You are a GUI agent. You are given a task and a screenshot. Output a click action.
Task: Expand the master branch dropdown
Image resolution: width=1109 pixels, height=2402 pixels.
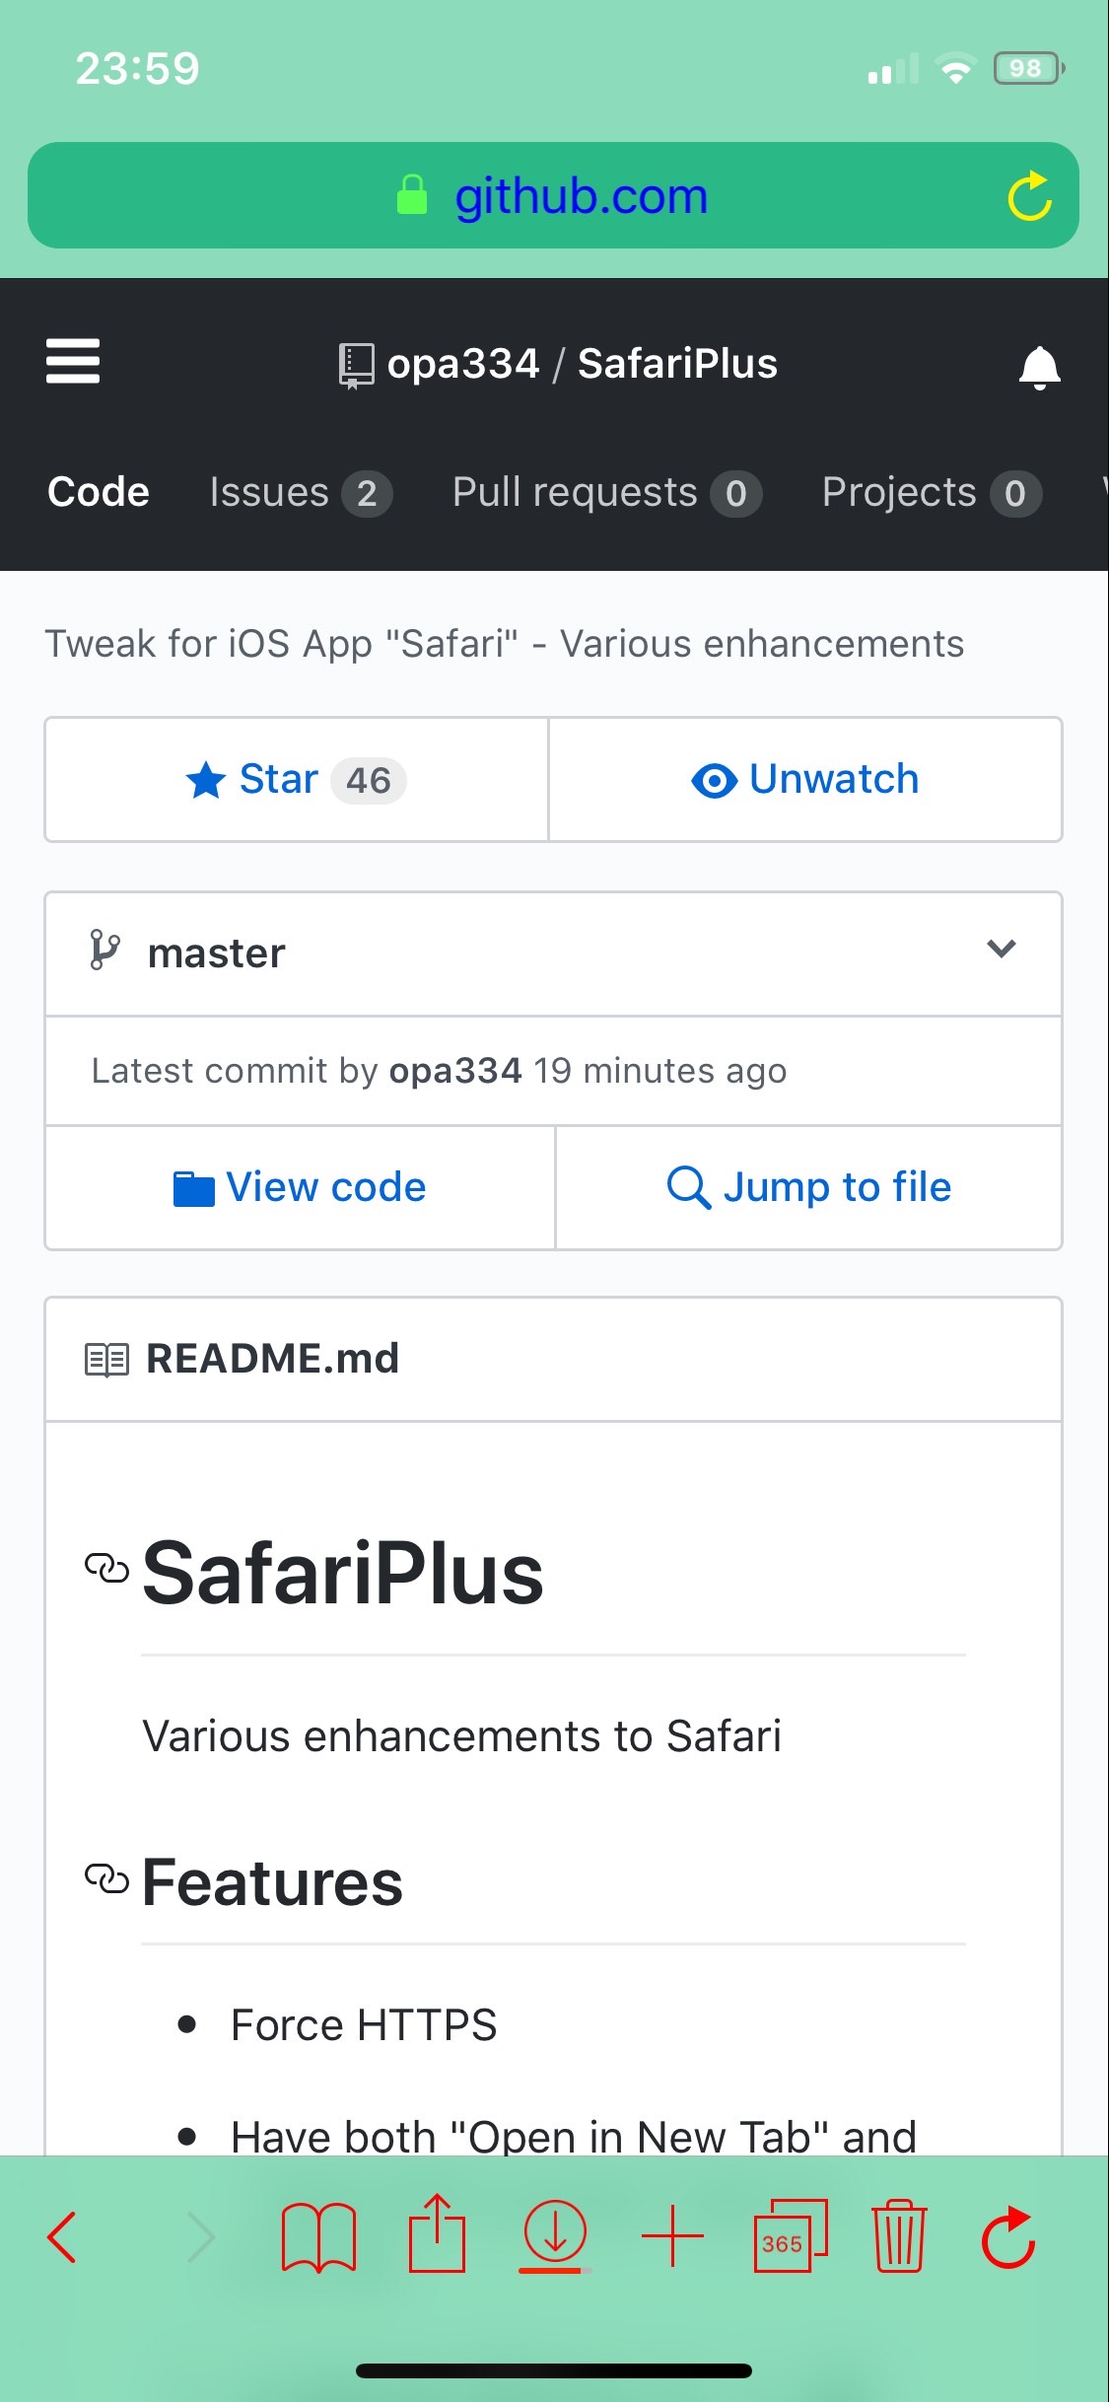click(x=553, y=954)
